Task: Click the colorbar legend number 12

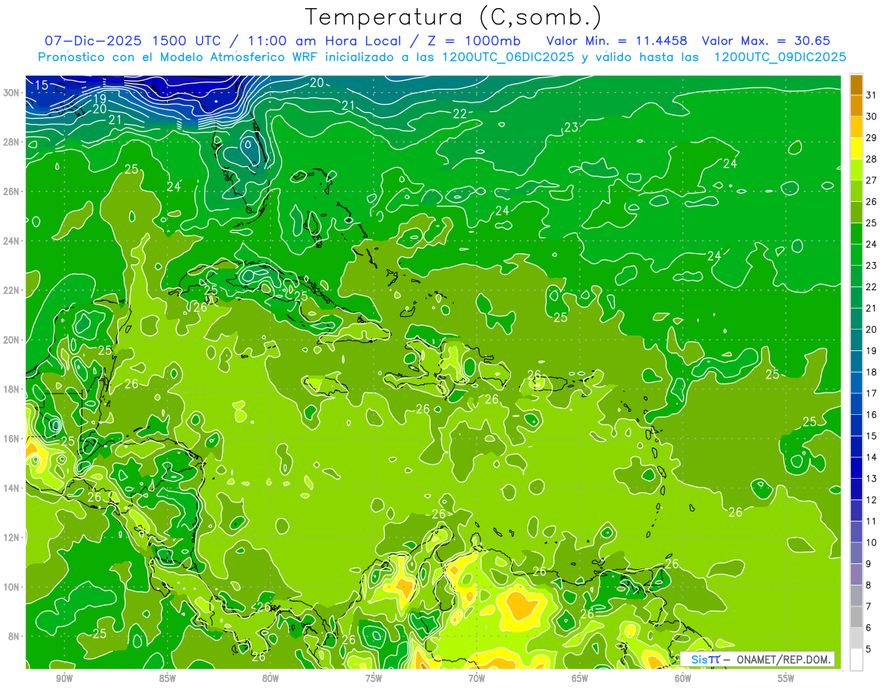Action: [x=872, y=500]
